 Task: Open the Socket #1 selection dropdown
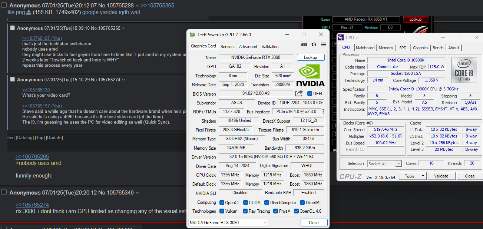[x=385, y=163]
